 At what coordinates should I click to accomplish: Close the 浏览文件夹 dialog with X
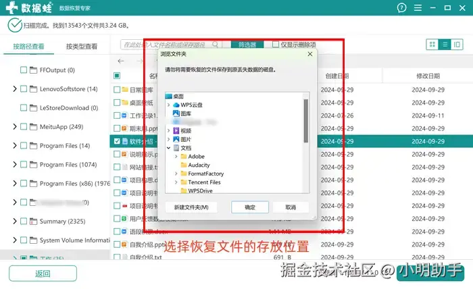(310, 54)
